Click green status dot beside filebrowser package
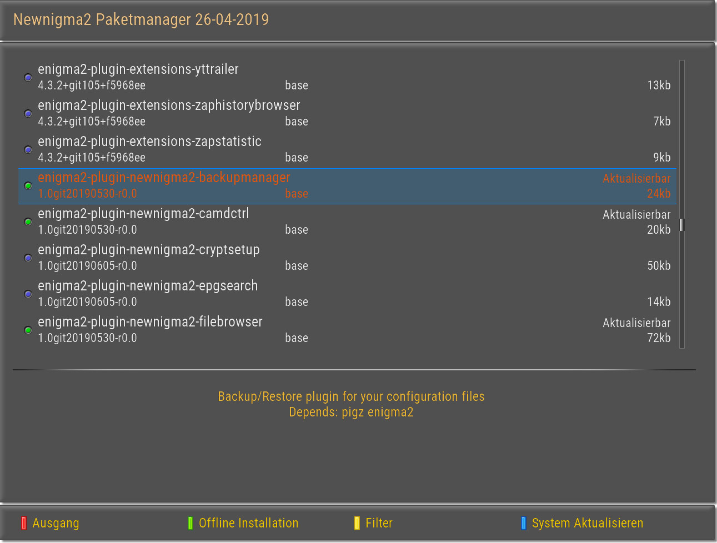717x543 pixels. pos(28,330)
